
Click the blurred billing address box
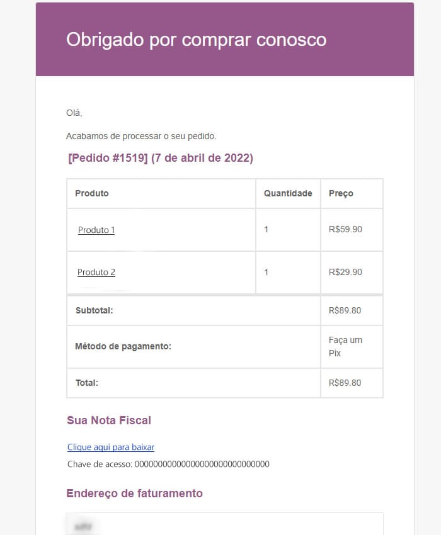pyautogui.click(x=225, y=524)
